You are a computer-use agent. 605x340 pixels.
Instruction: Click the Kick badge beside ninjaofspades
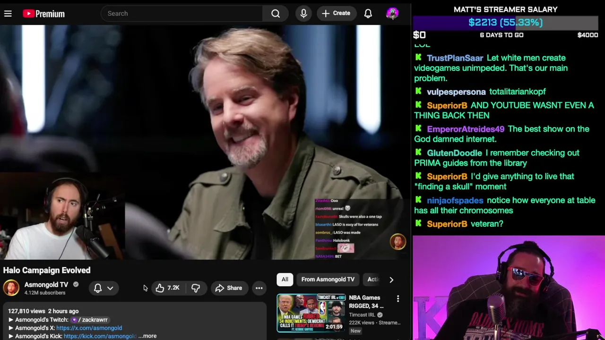tap(418, 199)
